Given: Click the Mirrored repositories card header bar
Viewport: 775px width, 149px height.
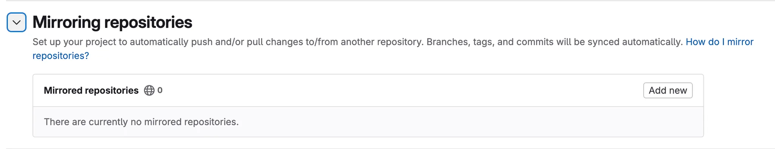Looking at the screenshot, I should click(x=368, y=91).
